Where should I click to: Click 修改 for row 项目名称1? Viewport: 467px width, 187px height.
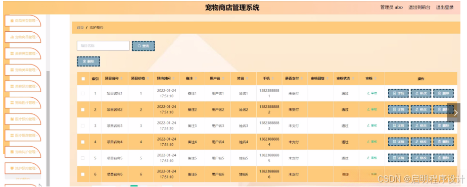coord(421,93)
